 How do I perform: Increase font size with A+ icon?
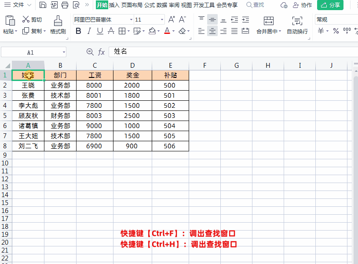[x=172, y=19]
